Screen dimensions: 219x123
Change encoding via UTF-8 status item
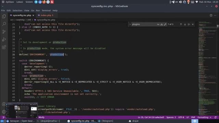(x=181, y=118)
